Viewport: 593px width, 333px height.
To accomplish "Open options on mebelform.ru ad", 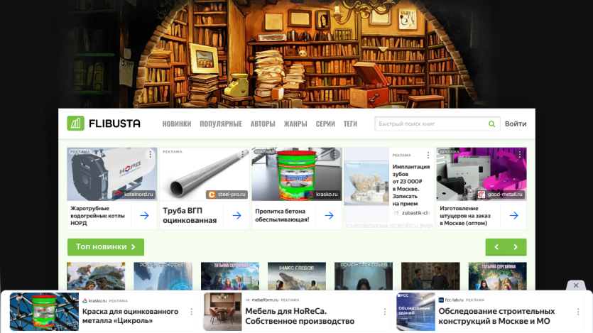I will point(385,312).
